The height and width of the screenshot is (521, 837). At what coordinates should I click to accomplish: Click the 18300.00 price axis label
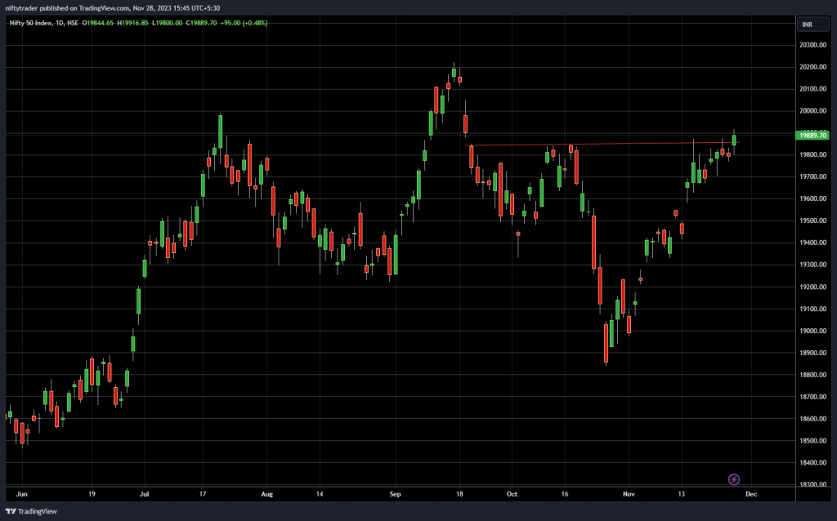click(x=812, y=485)
